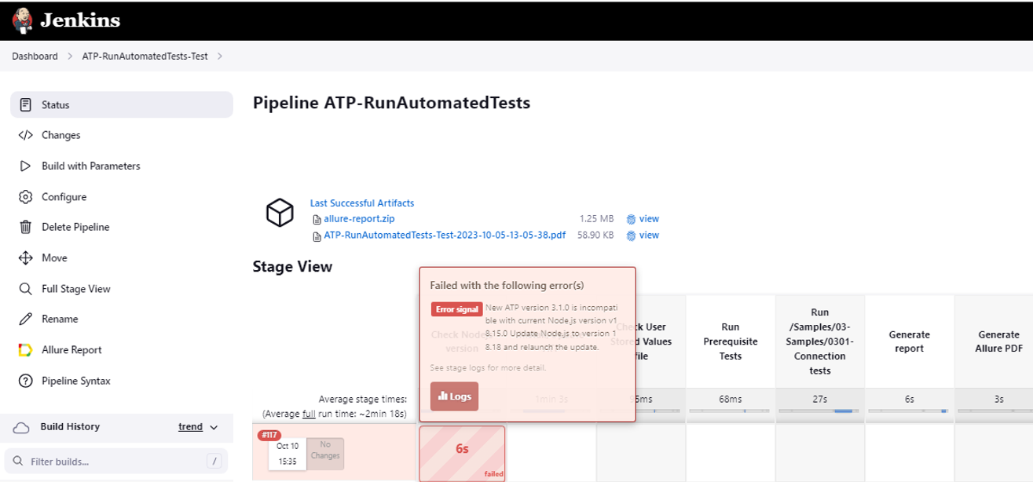Expand the Dashboard breadcrumb arrow

pyautogui.click(x=69, y=57)
